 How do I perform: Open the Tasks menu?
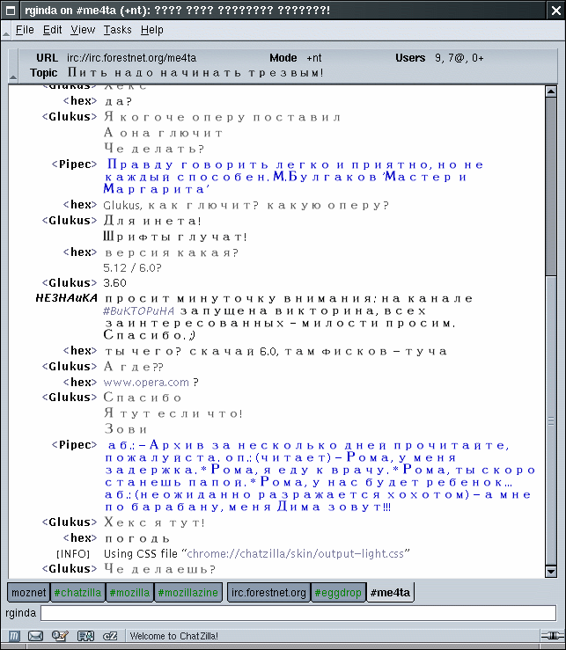click(117, 30)
